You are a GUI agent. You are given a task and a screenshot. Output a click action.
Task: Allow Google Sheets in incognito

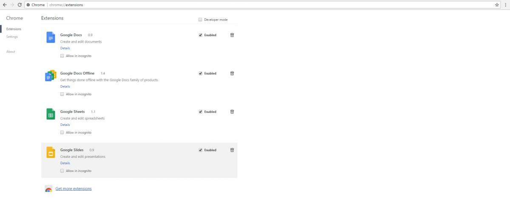(x=62, y=132)
